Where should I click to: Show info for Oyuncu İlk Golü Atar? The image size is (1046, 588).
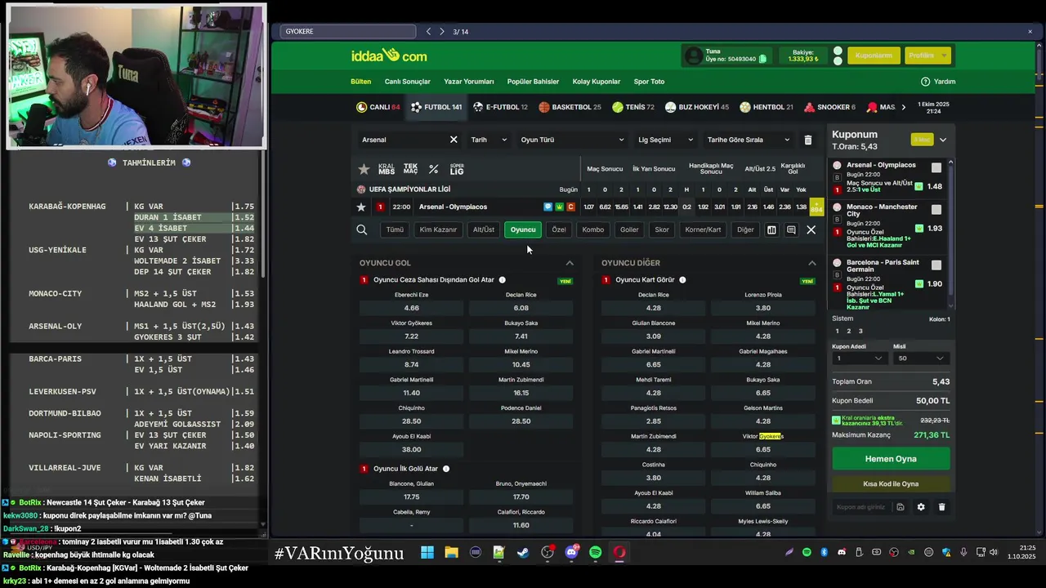click(445, 469)
